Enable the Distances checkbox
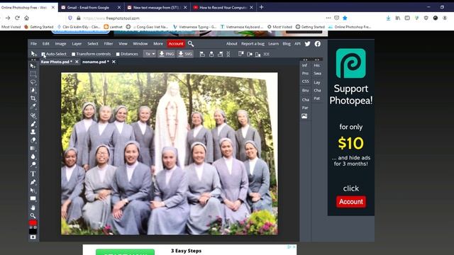This screenshot has width=454, height=255. 118,54
